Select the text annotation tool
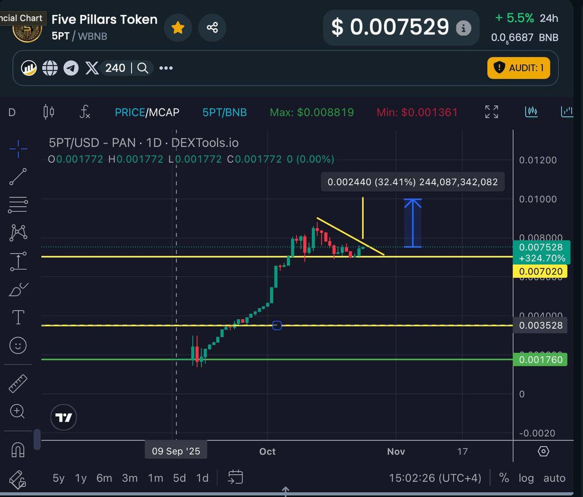The height and width of the screenshot is (497, 583). [x=18, y=318]
